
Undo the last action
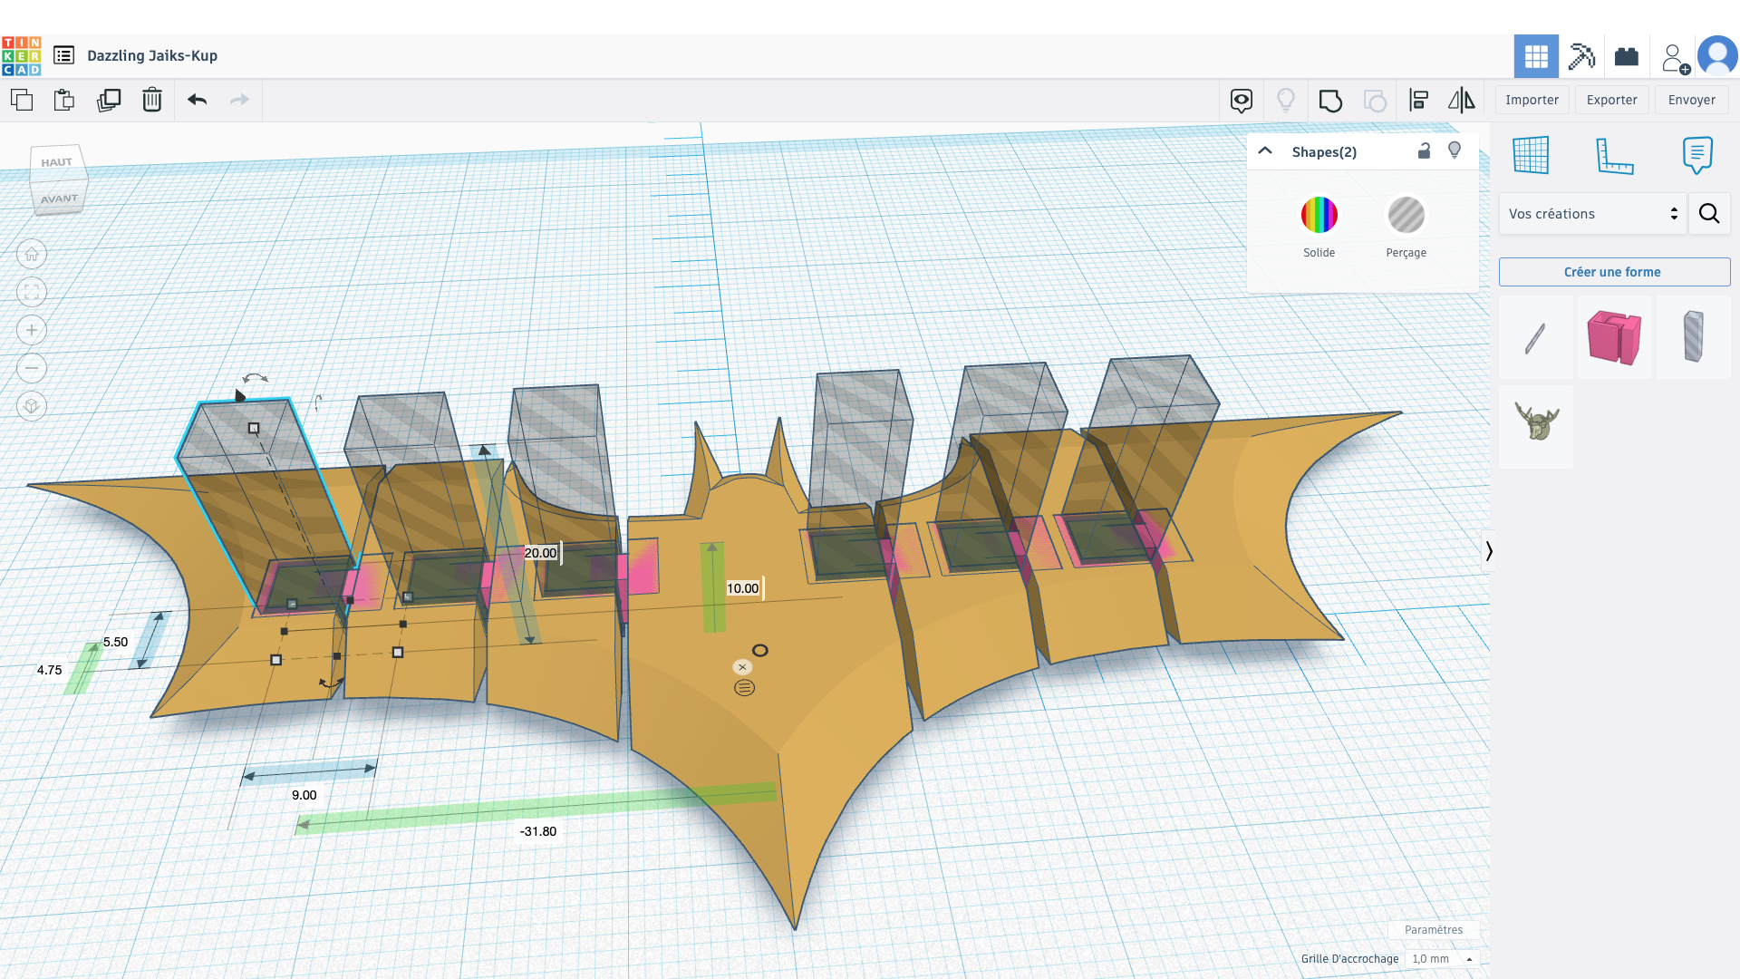198,100
